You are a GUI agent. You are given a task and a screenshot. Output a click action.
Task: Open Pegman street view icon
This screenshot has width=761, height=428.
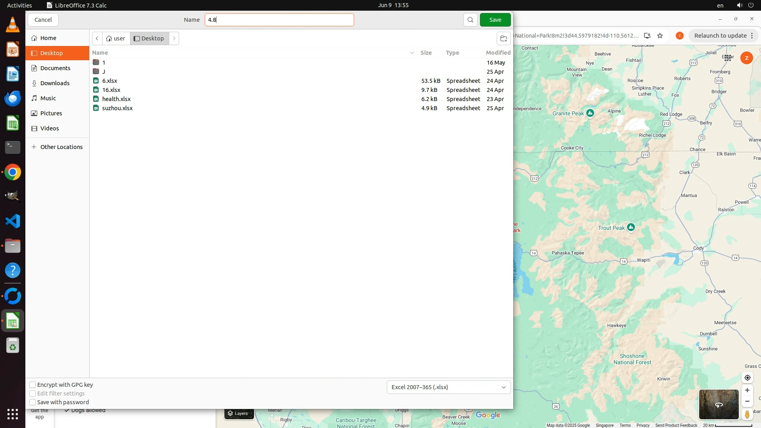pos(747,414)
